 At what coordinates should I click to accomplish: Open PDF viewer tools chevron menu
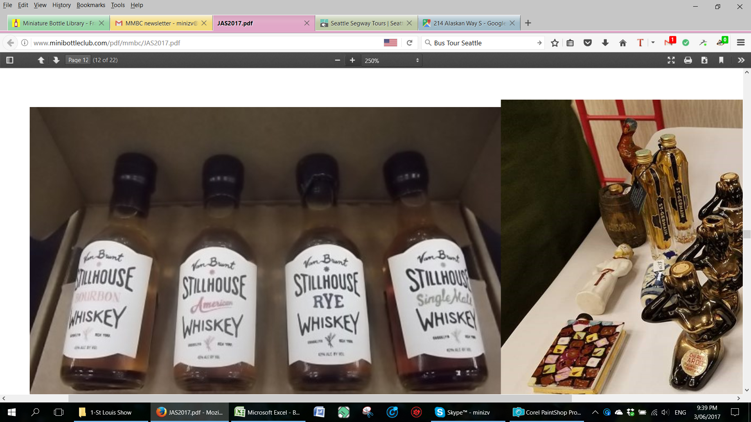(741, 60)
